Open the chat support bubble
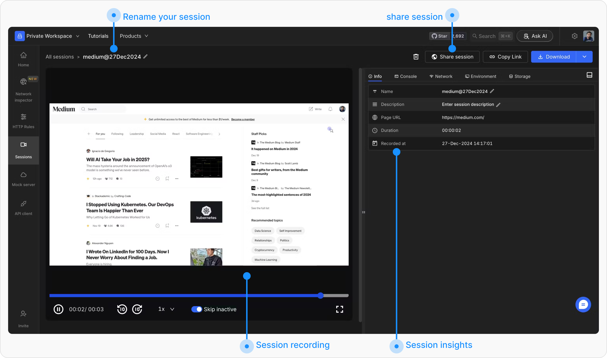The height and width of the screenshot is (358, 607). click(x=583, y=304)
